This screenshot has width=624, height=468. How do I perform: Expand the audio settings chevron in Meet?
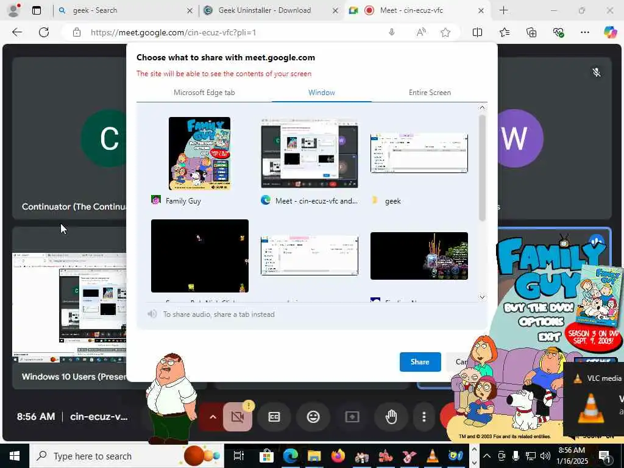coord(213,417)
